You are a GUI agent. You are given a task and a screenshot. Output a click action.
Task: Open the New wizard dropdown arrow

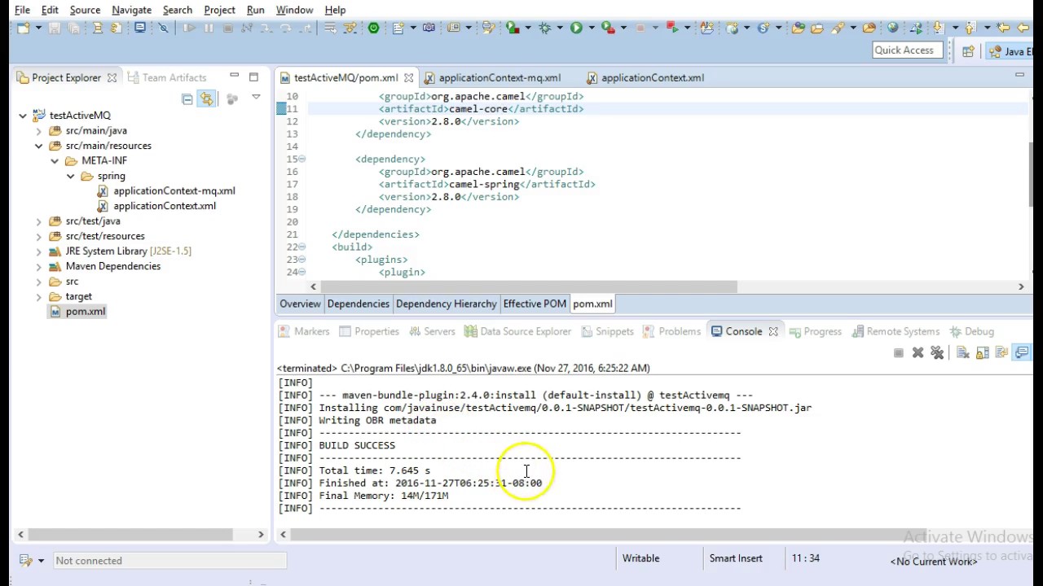coord(37,28)
